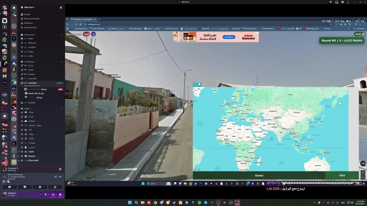
Task: Zoom in on the guess map
Action: pyautogui.click(x=196, y=90)
